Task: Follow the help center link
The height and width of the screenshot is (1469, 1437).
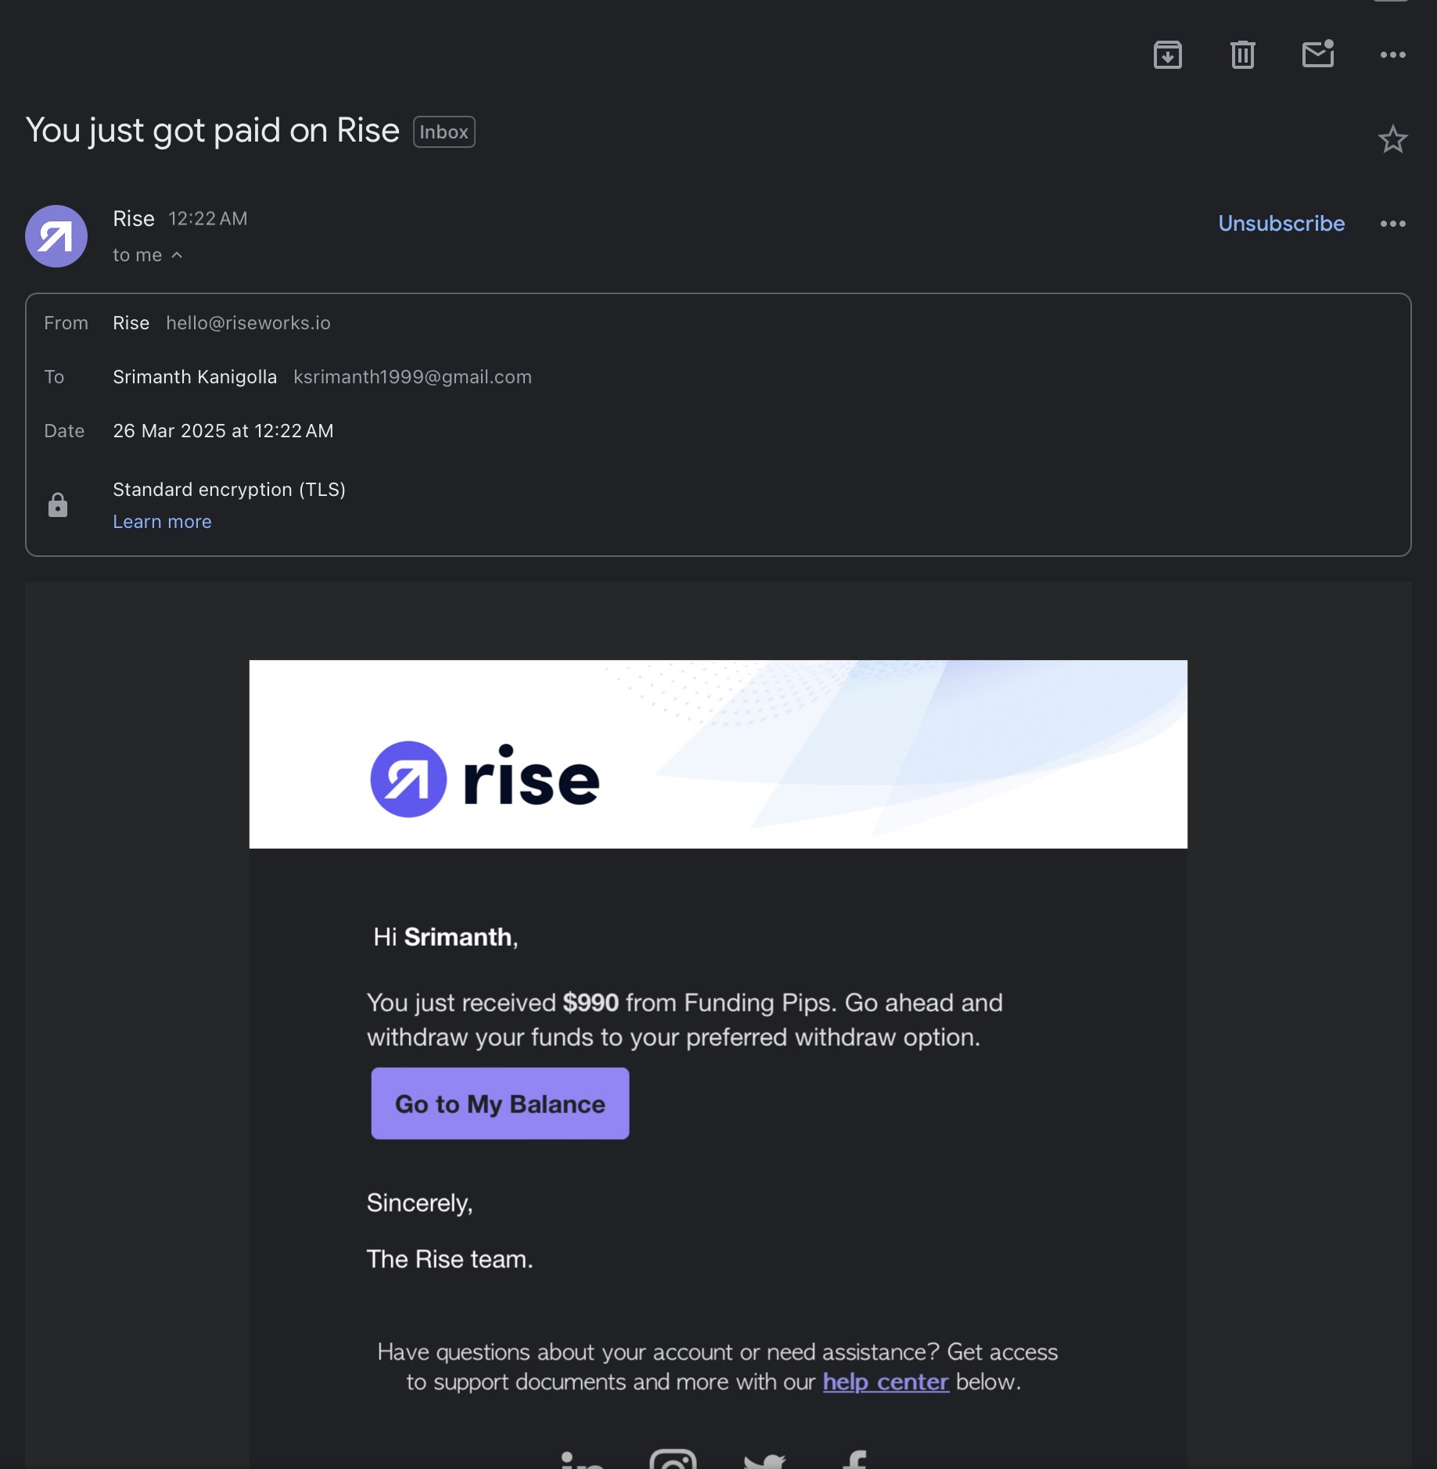Action: tap(886, 1382)
